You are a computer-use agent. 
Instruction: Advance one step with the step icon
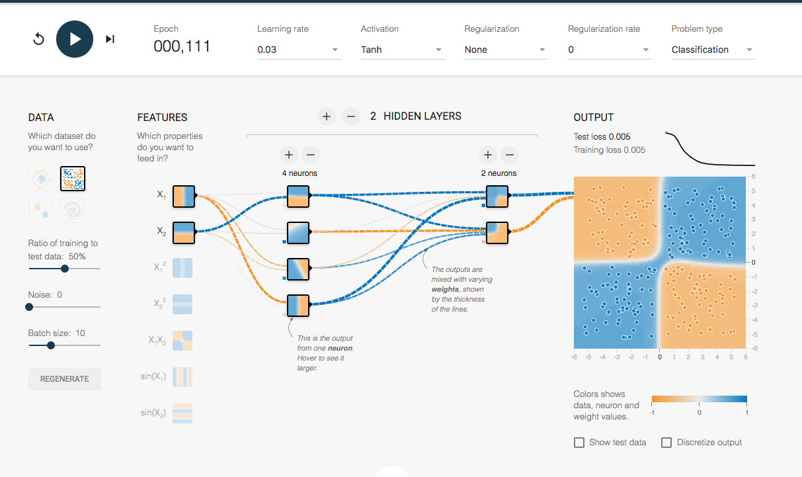click(110, 39)
